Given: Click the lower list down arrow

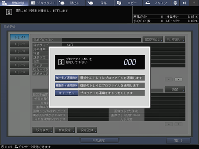Looking at the screenshot, I should tap(179, 124).
